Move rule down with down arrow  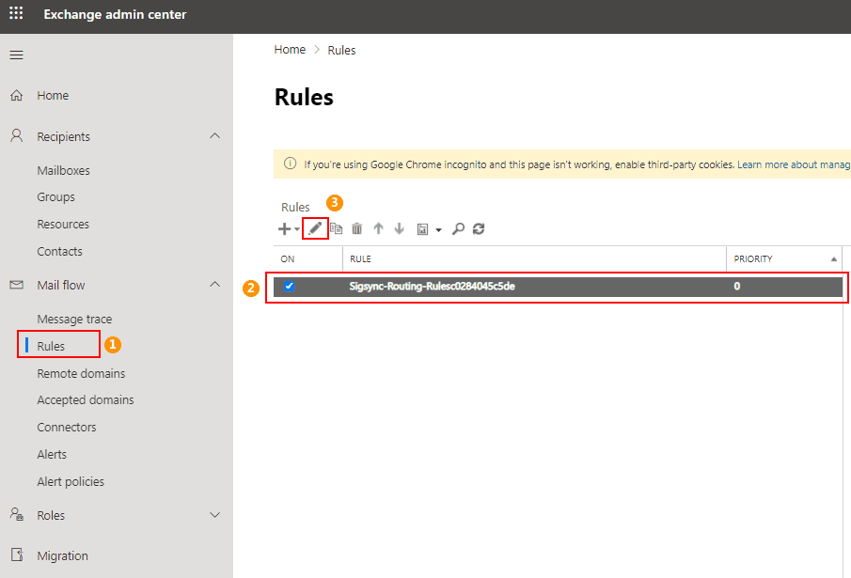click(399, 228)
